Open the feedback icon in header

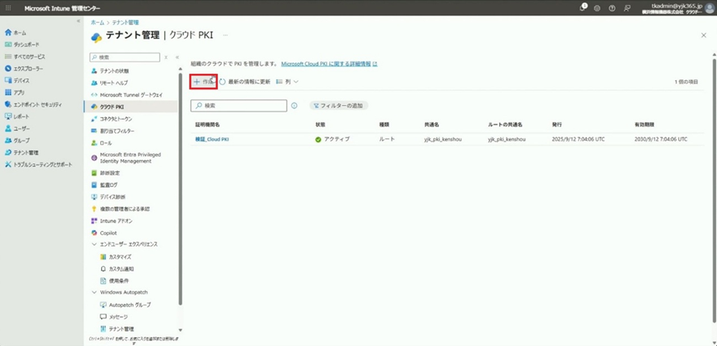pos(627,7)
